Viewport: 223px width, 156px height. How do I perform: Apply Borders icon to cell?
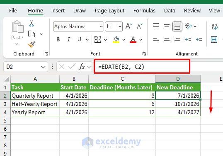pos(97,39)
